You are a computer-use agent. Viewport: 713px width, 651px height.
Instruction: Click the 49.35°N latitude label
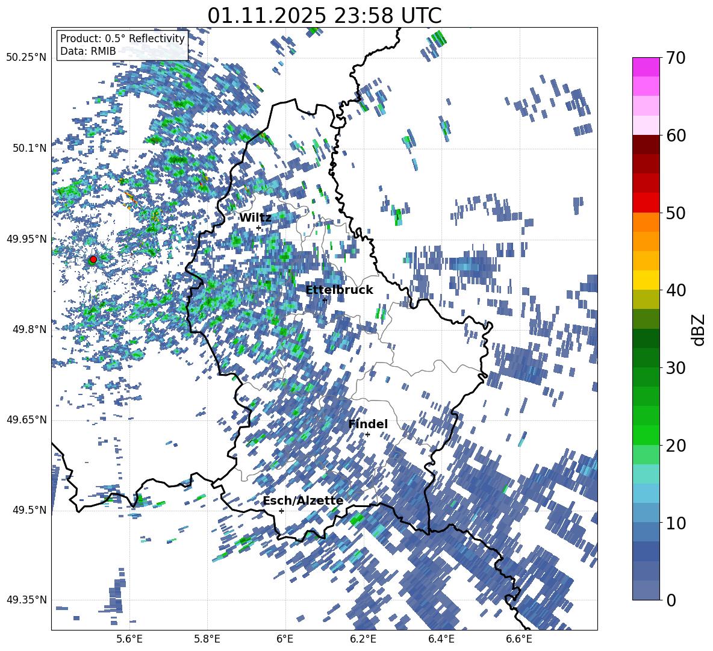click(26, 600)
